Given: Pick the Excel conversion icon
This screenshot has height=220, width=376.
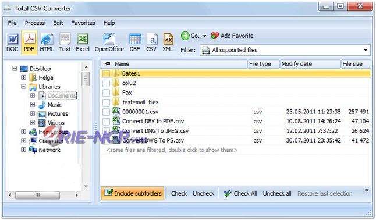Looking at the screenshot, I should coord(83,39).
